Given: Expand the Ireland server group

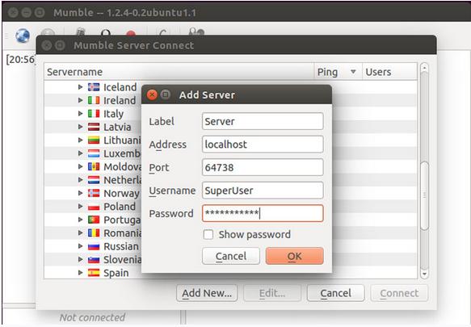Looking at the screenshot, I should coord(80,100).
